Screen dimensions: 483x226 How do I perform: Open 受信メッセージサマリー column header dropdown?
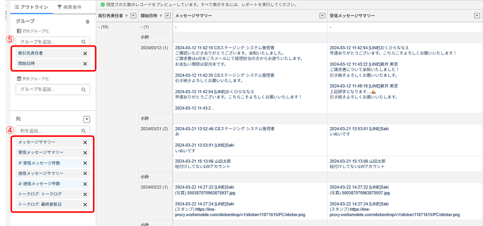click(477, 16)
